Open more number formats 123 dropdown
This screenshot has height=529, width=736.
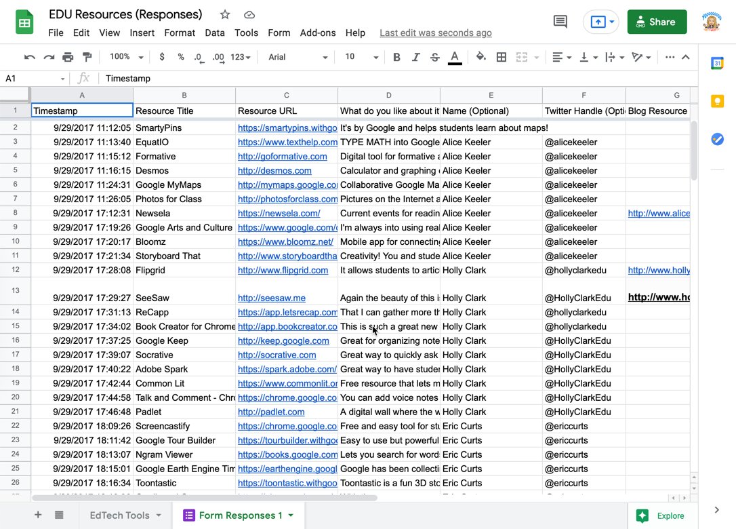click(x=241, y=57)
